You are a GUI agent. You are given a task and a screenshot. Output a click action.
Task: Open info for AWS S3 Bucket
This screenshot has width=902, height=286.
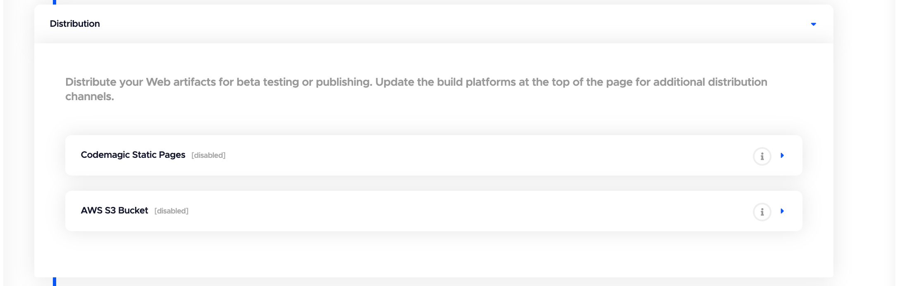coord(762,212)
